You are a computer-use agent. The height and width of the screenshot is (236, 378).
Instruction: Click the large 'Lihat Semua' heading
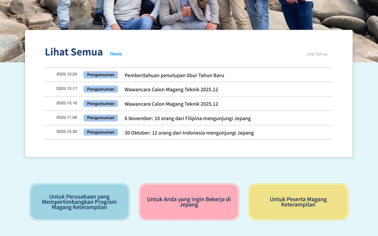click(x=74, y=52)
